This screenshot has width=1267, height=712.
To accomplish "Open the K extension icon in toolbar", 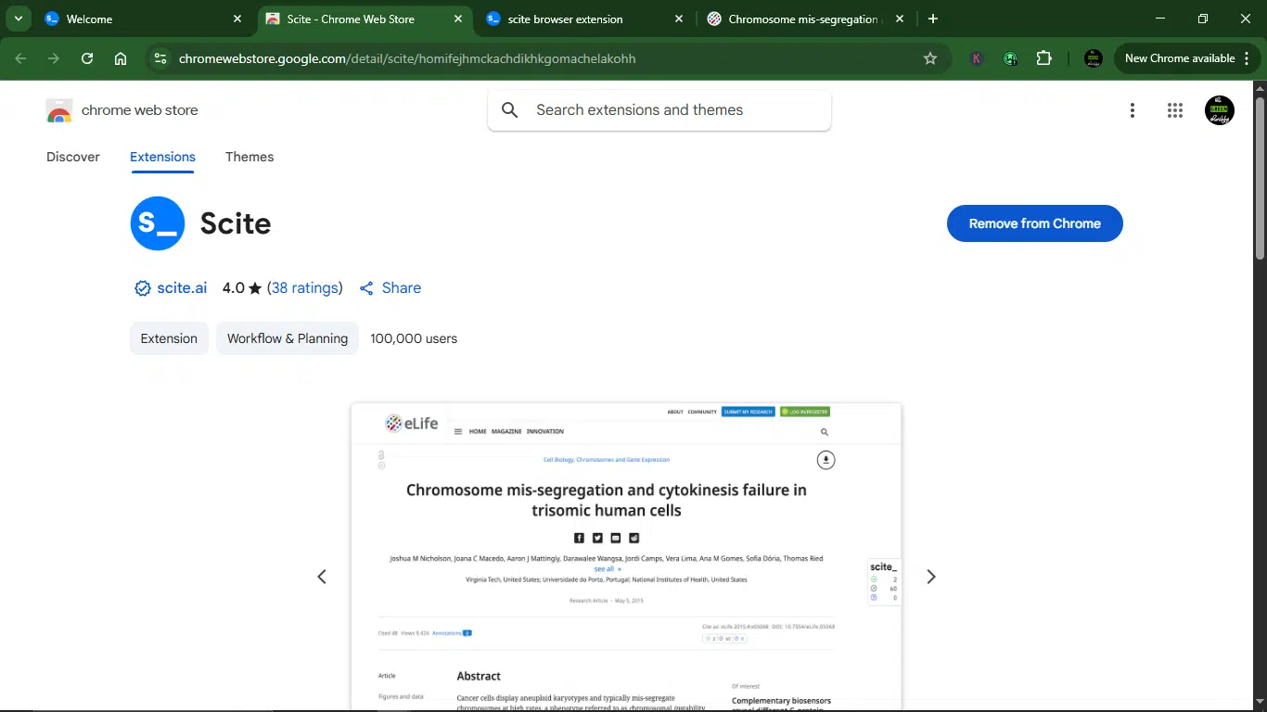I will pyautogui.click(x=977, y=58).
